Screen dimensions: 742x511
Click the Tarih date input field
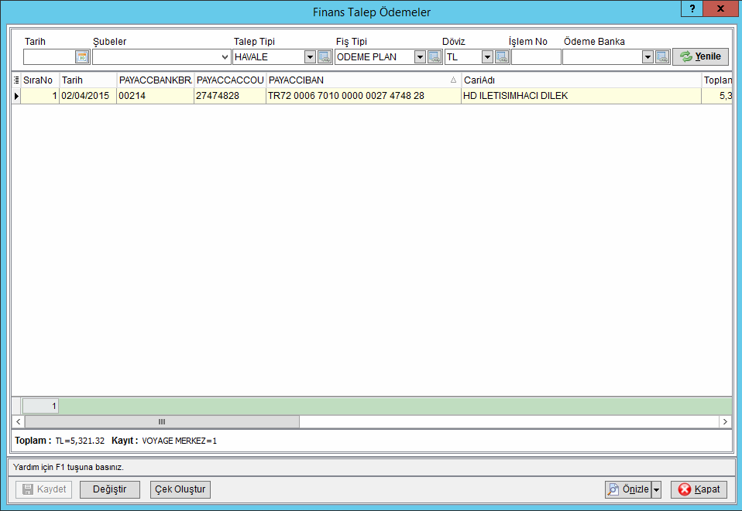(50, 57)
